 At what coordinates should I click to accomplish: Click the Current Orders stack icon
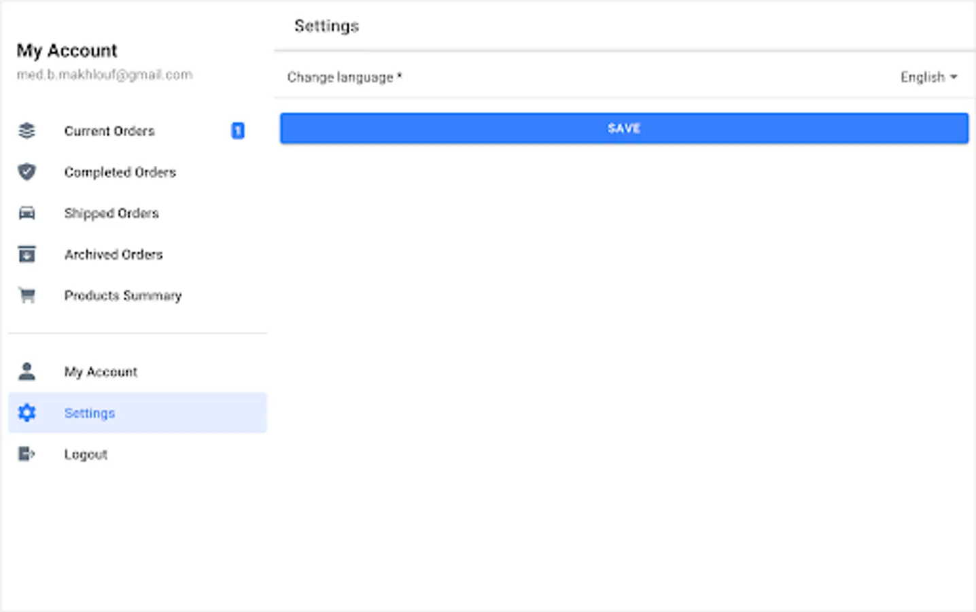click(27, 131)
